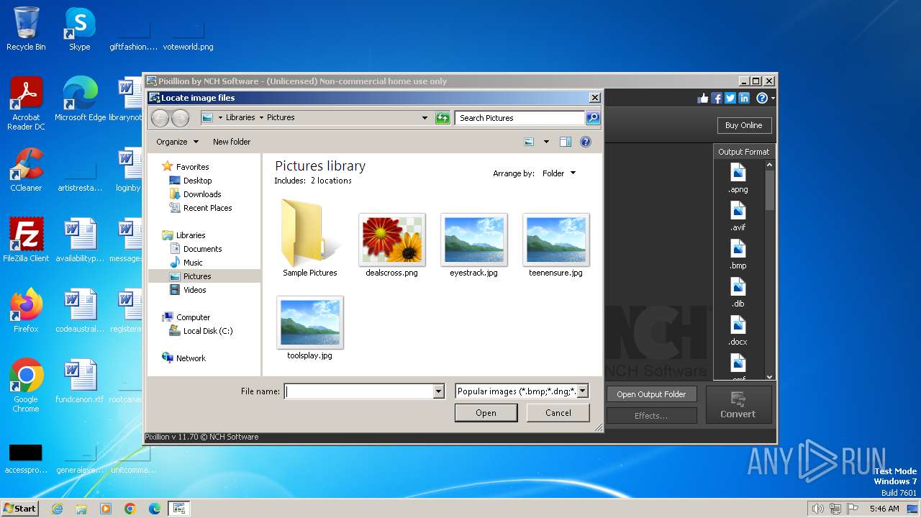Expand the File name combo box dropdown
Screen dimensions: 921x518
pyautogui.click(x=438, y=391)
